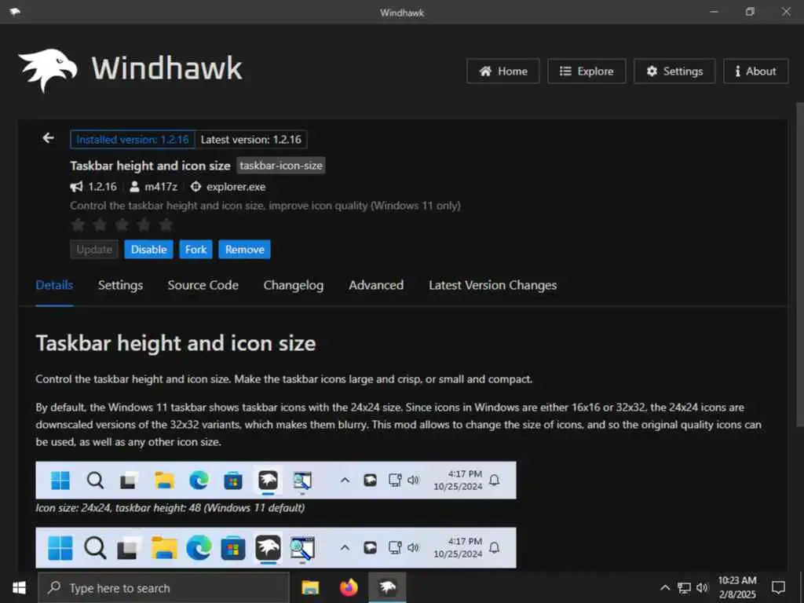Click the author user icon
The width and height of the screenshot is (804, 603).
coord(134,187)
